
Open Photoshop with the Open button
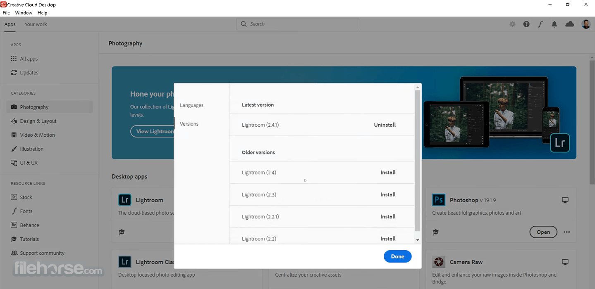543,232
